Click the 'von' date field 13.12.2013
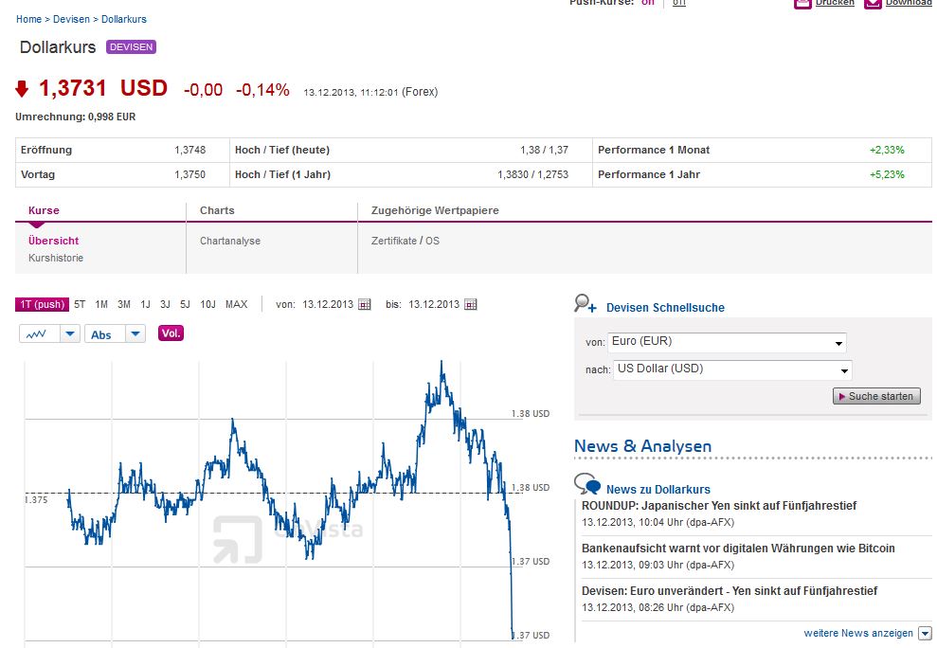The width and height of the screenshot is (937, 648). point(328,304)
